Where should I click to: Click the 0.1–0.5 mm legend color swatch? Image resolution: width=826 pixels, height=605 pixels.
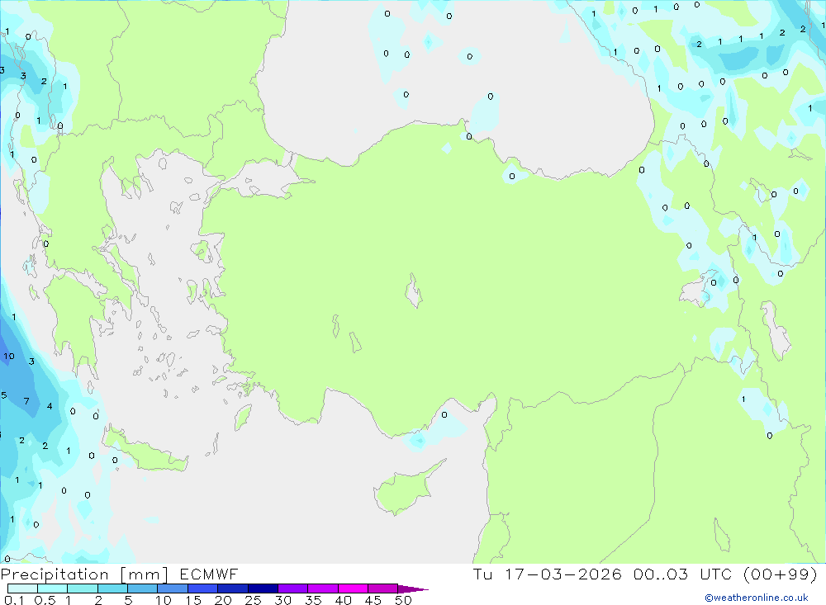coord(22,588)
